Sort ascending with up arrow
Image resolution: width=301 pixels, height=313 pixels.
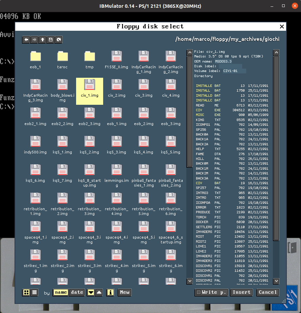[x=99, y=292]
